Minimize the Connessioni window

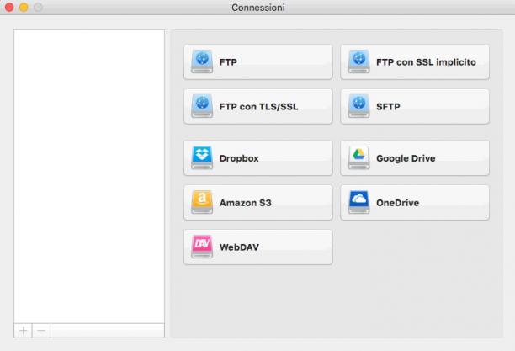pos(24,7)
